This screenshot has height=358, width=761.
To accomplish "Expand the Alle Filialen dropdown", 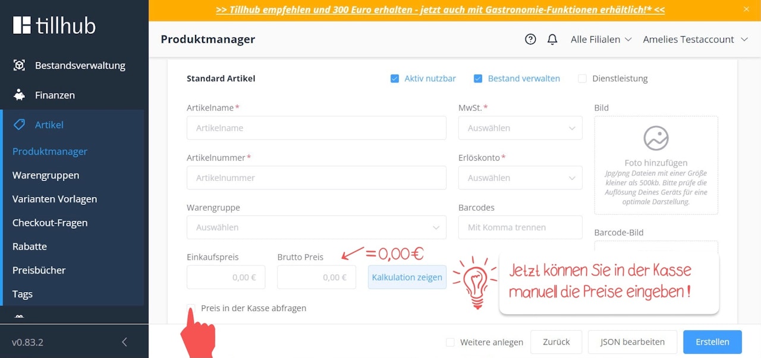I will pyautogui.click(x=600, y=39).
